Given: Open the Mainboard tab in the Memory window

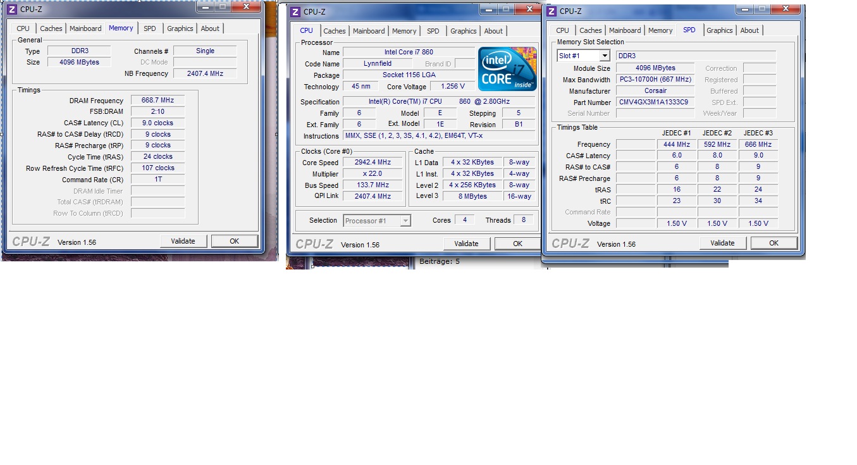Looking at the screenshot, I should pos(85,28).
